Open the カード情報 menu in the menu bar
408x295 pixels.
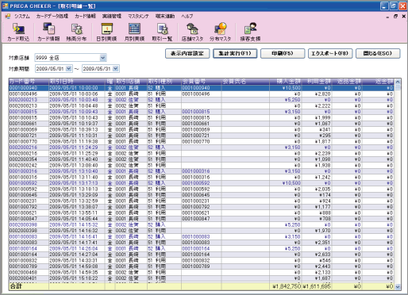click(x=85, y=16)
